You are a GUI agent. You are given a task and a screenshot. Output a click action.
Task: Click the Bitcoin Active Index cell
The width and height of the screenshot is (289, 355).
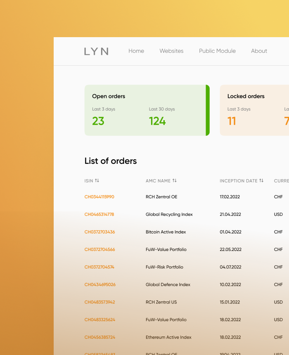click(x=166, y=232)
